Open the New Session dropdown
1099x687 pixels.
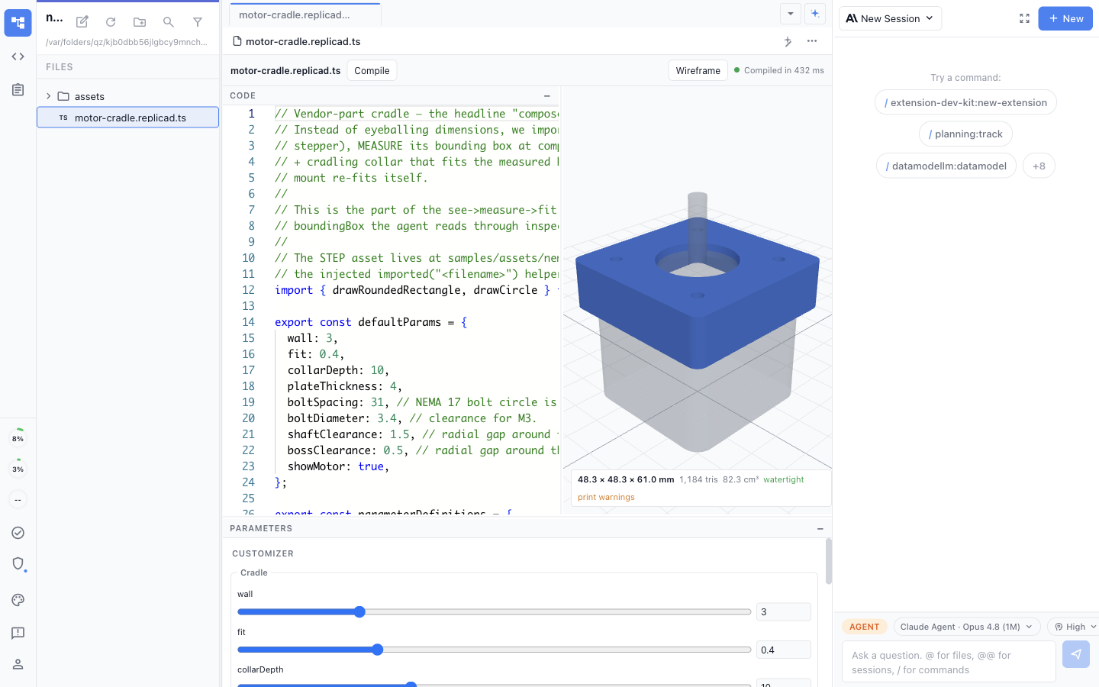[x=890, y=18]
